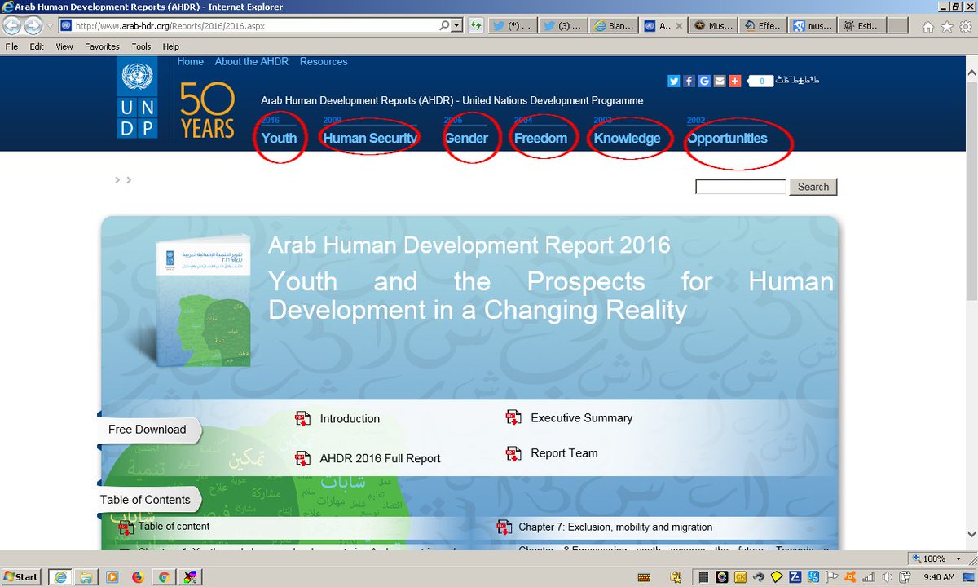
Task: Share page via Google icon
Action: click(704, 81)
